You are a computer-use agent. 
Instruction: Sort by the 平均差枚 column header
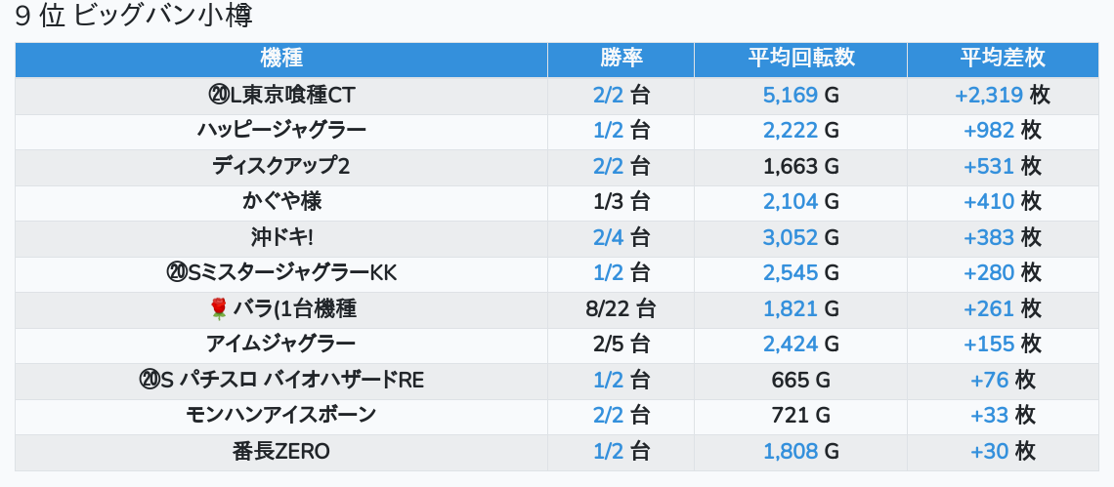coord(1002,58)
